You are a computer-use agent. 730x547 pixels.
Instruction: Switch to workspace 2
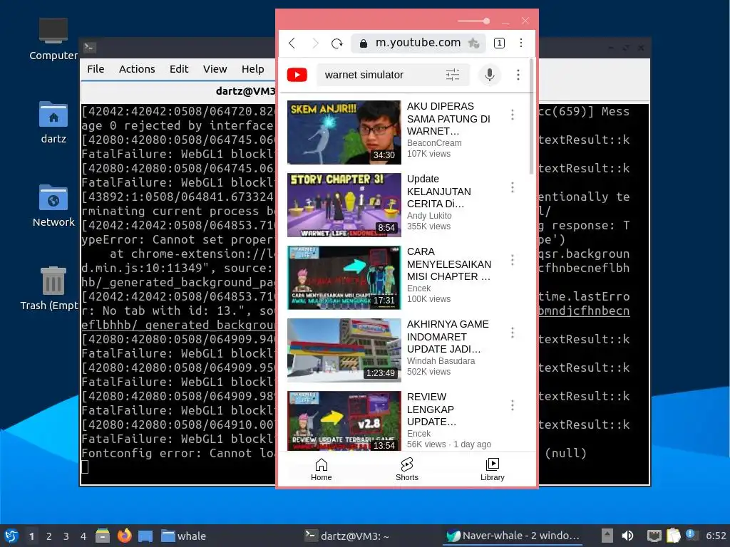49,536
